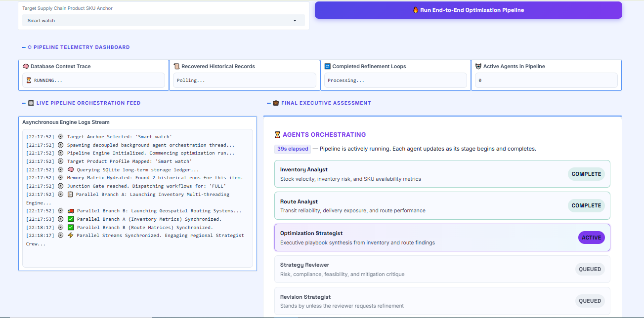This screenshot has height=318, width=644.
Task: Click the QUEUED badge on Revision Strategist
Action: tap(590, 301)
